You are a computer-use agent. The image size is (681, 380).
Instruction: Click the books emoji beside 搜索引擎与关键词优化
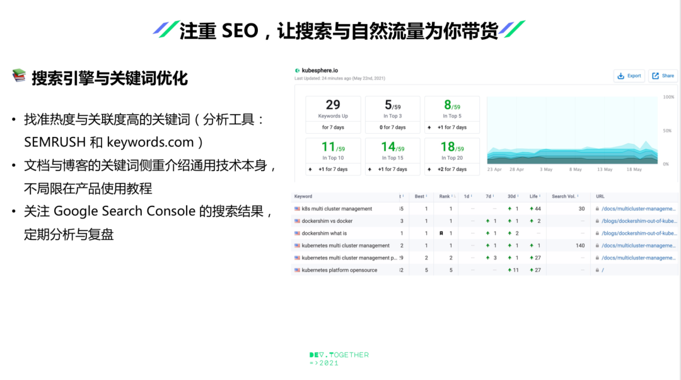point(19,76)
